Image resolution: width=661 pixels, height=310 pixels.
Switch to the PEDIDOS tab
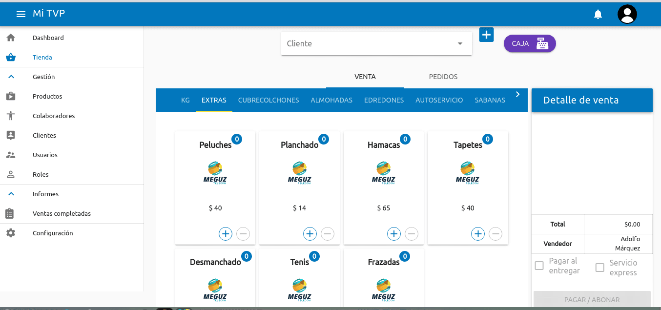pyautogui.click(x=443, y=77)
